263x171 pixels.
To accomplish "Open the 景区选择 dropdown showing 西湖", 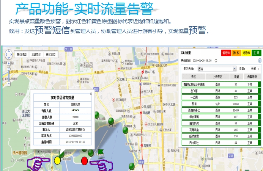I will click(216, 69).
